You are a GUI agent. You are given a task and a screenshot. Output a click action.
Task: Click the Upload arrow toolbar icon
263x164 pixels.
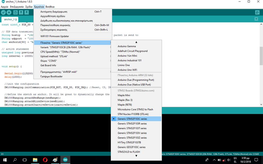tap(9, 12)
